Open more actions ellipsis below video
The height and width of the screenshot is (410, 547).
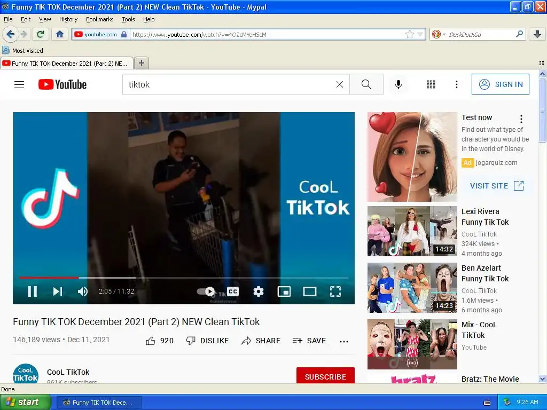[344, 341]
